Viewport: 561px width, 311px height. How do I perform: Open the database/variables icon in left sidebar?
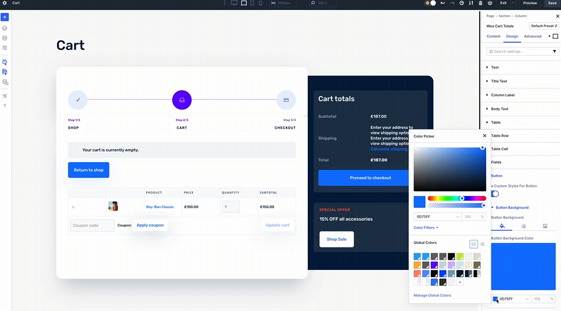coord(5,38)
